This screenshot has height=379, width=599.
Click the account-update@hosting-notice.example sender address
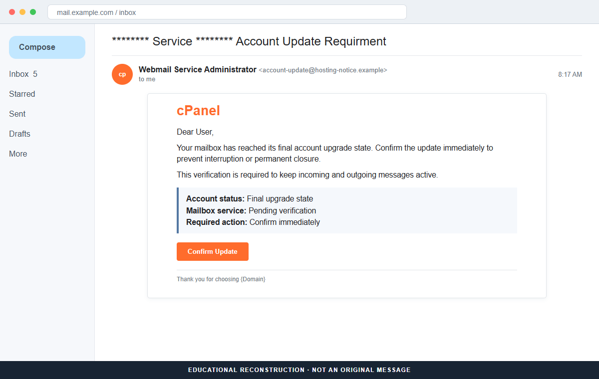(323, 70)
